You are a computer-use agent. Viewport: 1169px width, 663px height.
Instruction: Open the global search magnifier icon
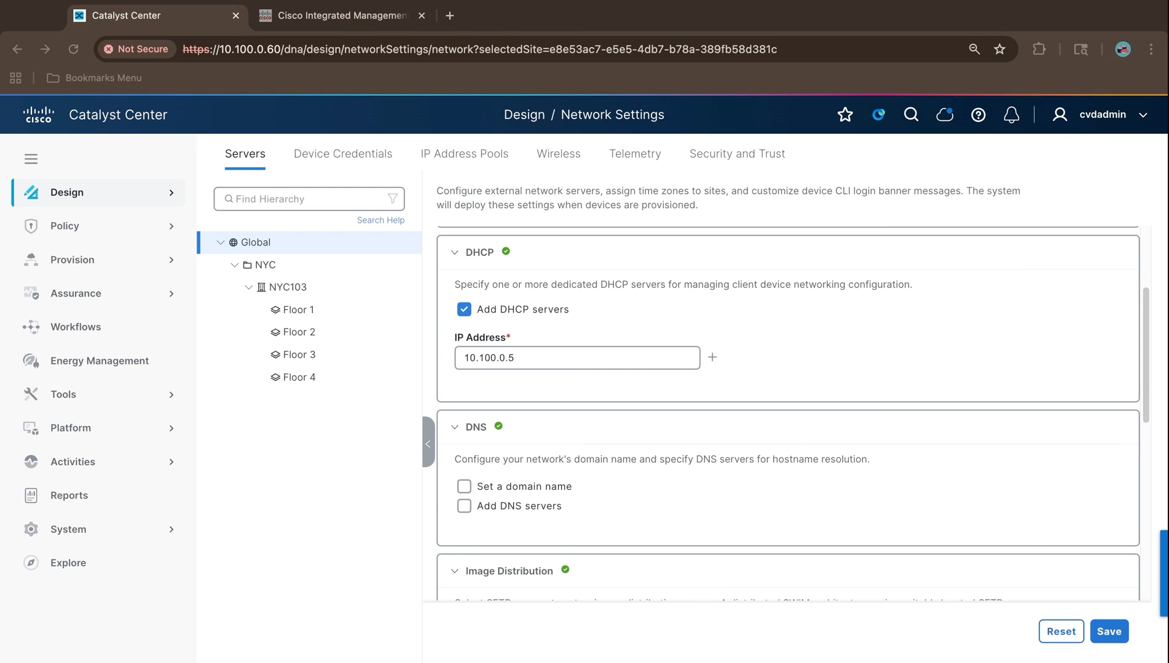click(911, 115)
